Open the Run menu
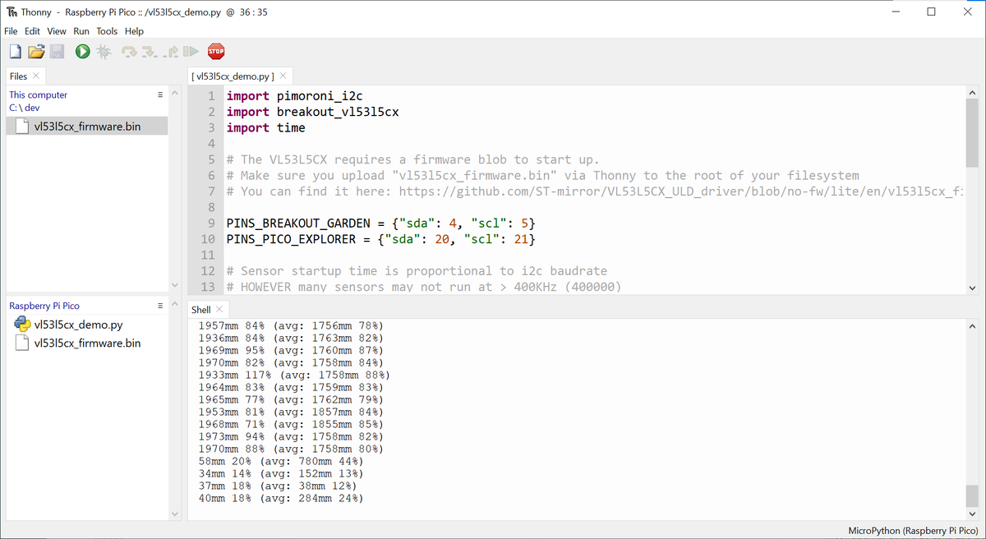986x539 pixels. click(x=81, y=31)
